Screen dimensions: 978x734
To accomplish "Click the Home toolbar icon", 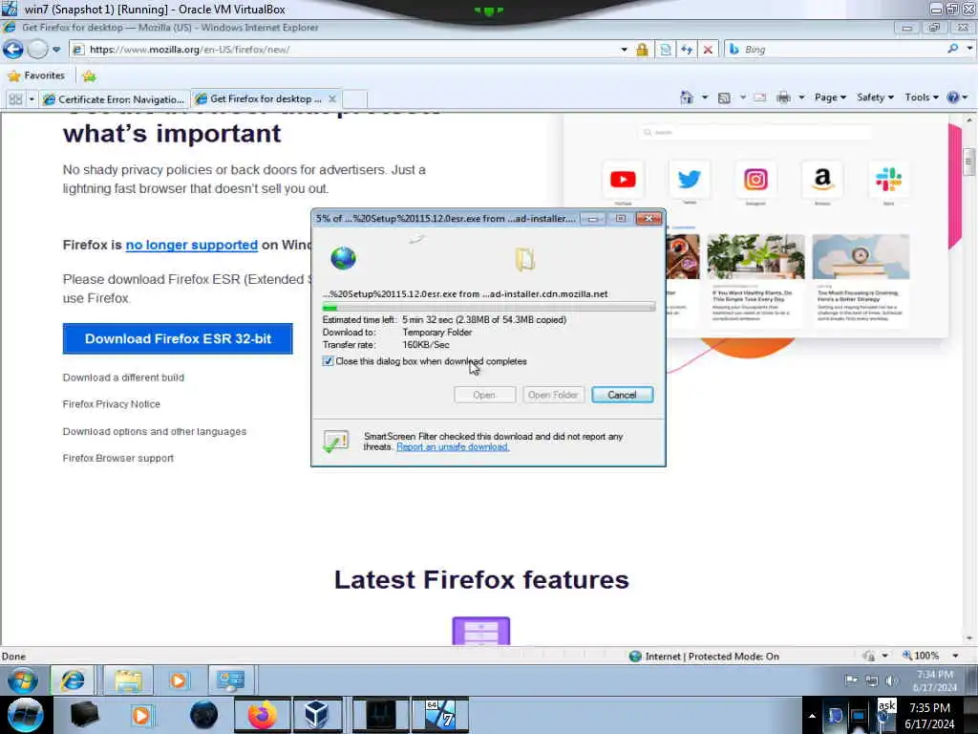I will (687, 97).
